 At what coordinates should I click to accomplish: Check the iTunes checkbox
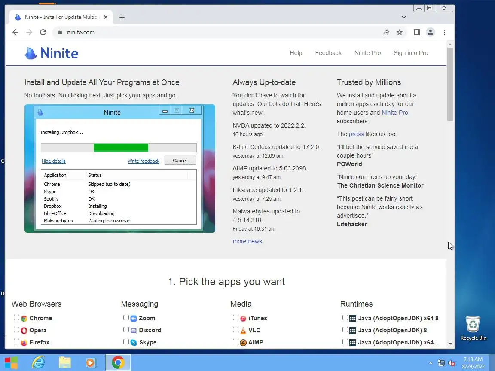[x=235, y=318]
